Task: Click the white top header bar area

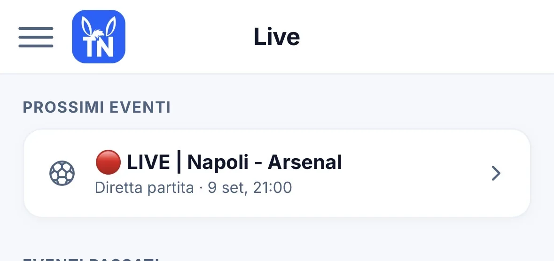Action: [x=424, y=37]
